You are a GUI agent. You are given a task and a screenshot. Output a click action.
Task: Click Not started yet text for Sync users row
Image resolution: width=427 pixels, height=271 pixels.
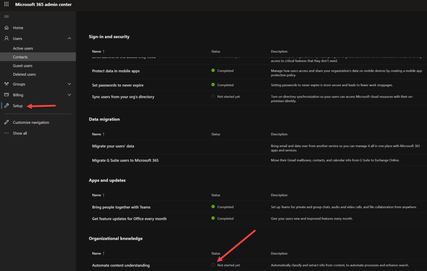tap(229, 96)
